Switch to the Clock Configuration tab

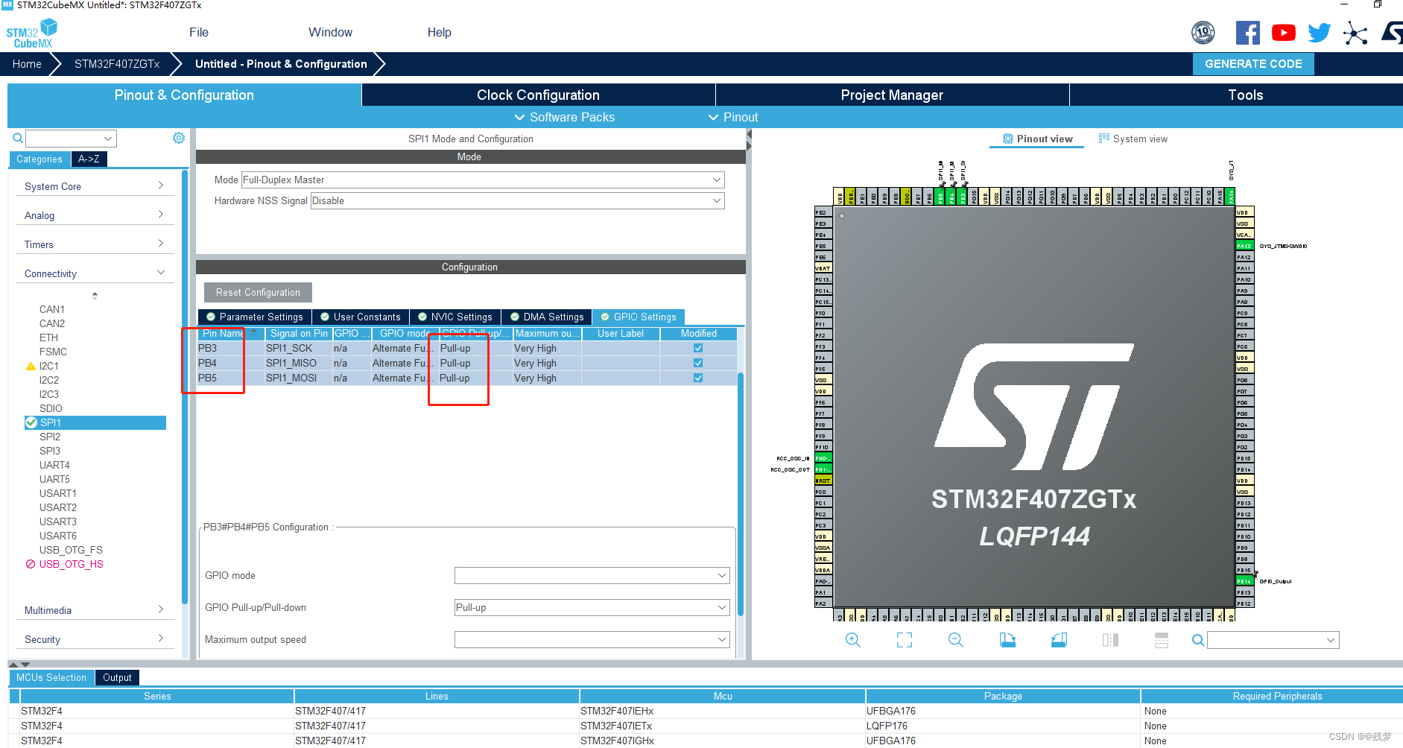pos(538,95)
